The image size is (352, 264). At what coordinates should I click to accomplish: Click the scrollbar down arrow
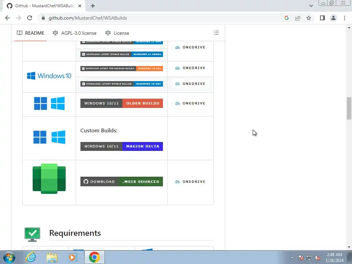[x=349, y=247]
